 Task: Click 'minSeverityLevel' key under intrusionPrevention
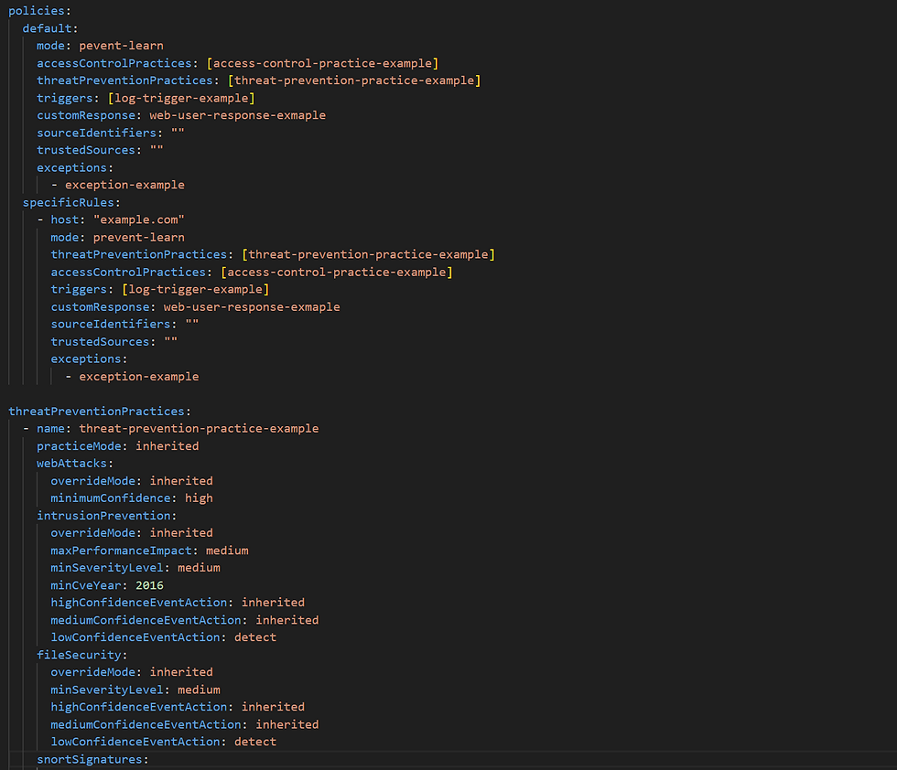(x=107, y=568)
